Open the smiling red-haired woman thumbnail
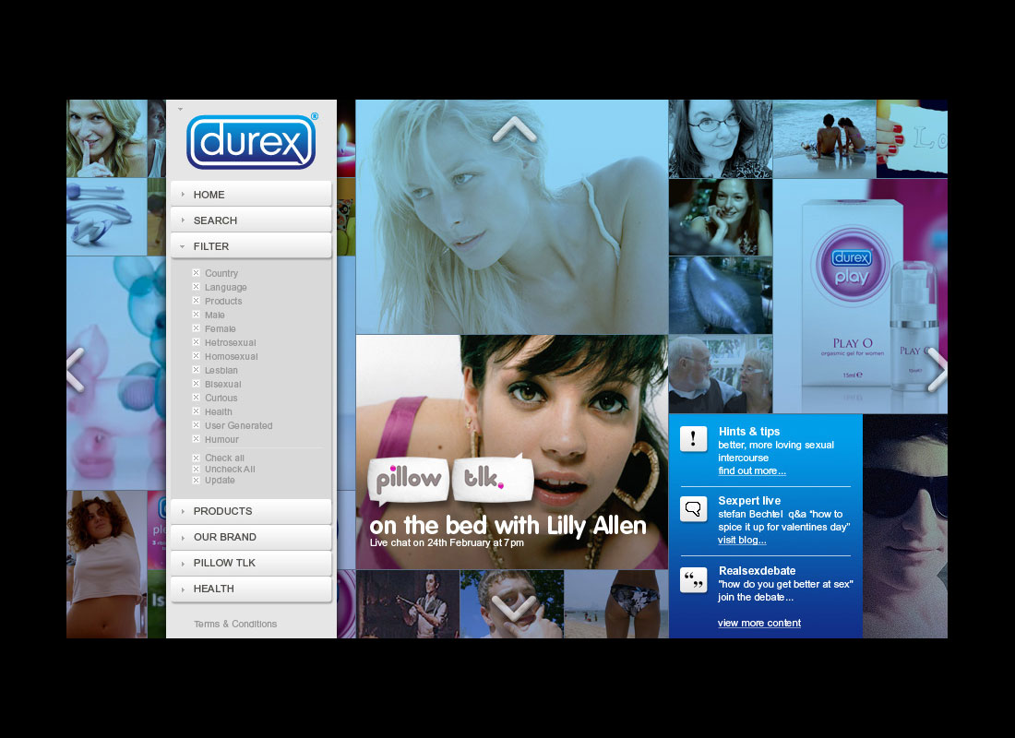This screenshot has width=1015, height=738. 721,218
